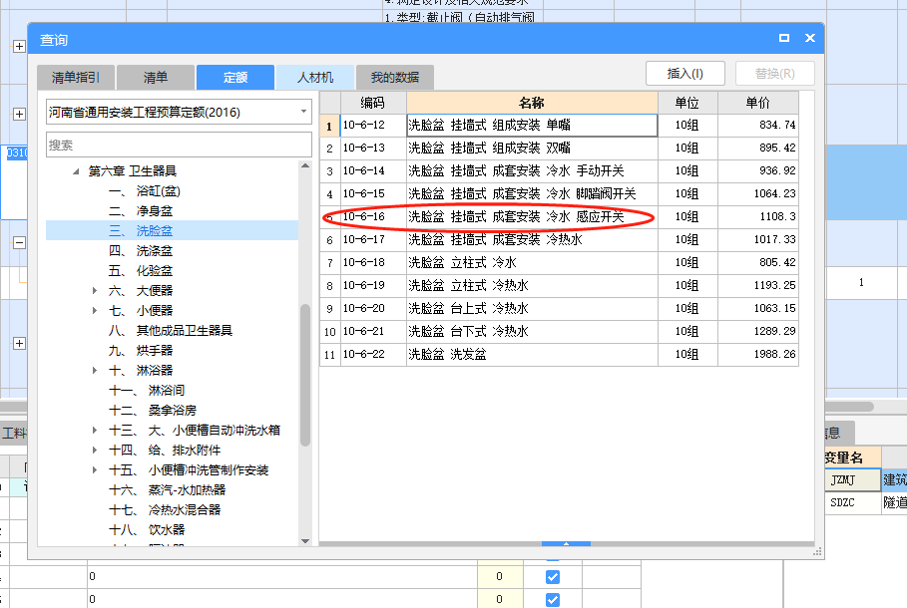Switch to the 清单 tab

coord(155,78)
